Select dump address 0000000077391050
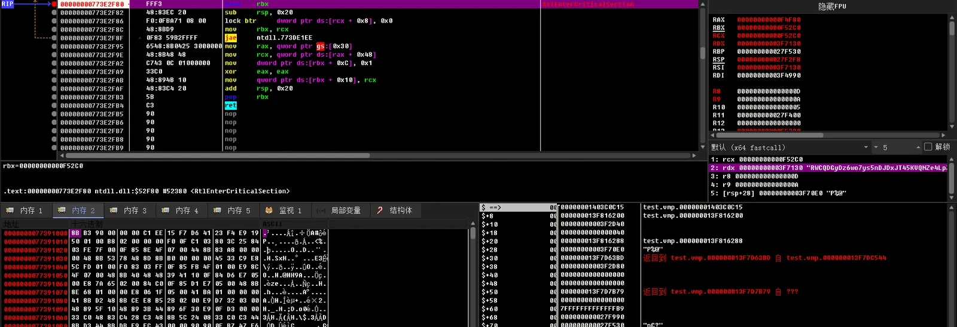The image size is (957, 327). coord(35,275)
